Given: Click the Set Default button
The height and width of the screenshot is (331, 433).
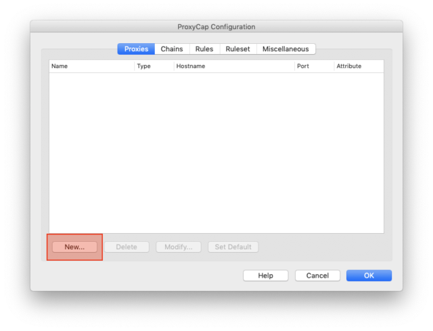Looking at the screenshot, I should click(233, 247).
